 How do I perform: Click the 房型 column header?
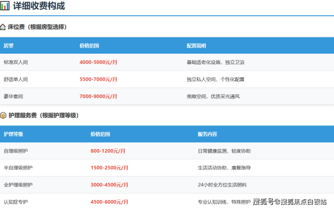tap(9, 46)
